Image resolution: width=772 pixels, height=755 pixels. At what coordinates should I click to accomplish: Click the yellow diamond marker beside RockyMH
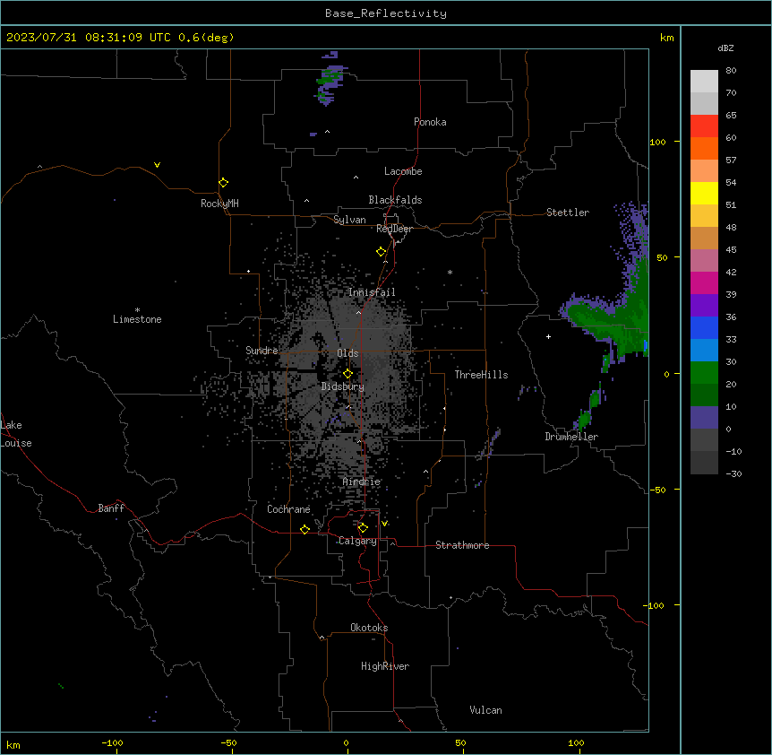(223, 183)
